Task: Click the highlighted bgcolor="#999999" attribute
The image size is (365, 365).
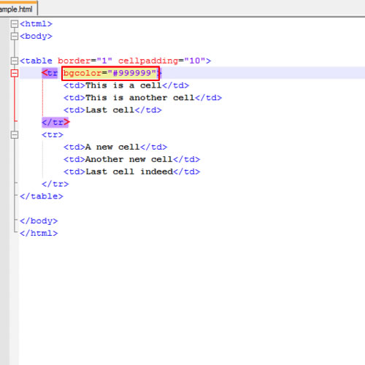Action: pyautogui.click(x=111, y=73)
